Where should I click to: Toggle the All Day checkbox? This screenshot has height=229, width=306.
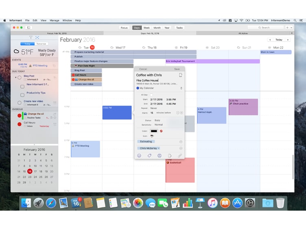click(151, 95)
